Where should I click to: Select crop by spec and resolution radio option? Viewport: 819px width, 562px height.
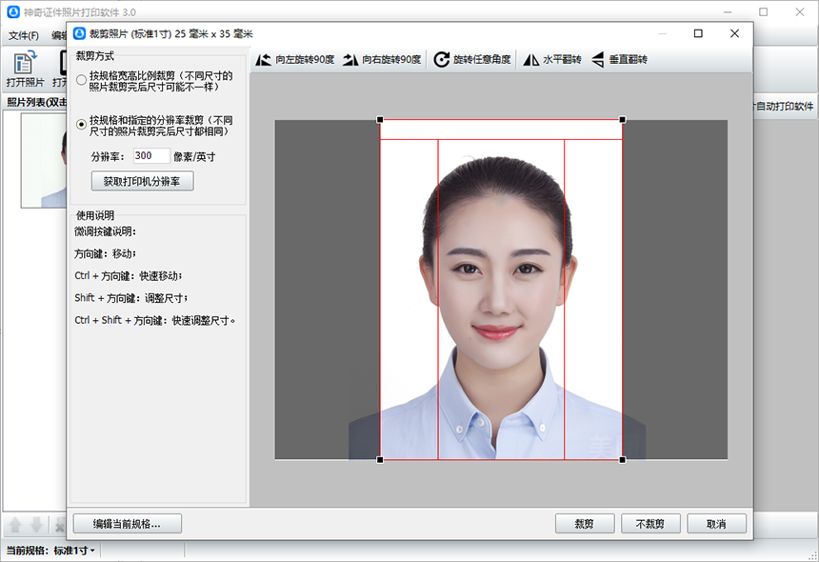coord(81,125)
